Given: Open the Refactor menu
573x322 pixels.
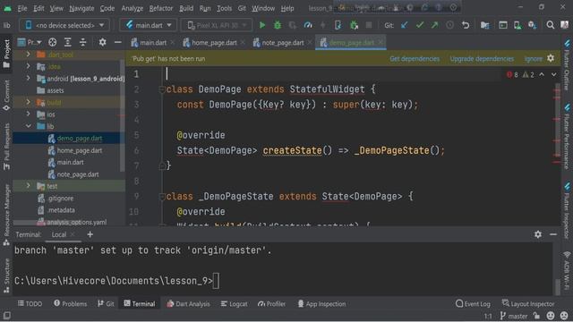Looking at the screenshot, I should 161,8.
